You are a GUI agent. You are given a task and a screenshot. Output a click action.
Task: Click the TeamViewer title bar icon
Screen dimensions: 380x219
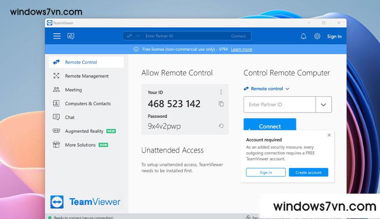click(x=50, y=23)
